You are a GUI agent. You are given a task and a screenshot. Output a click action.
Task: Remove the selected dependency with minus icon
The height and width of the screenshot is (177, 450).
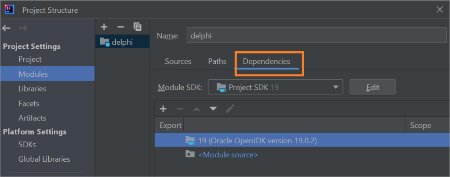tap(180, 109)
